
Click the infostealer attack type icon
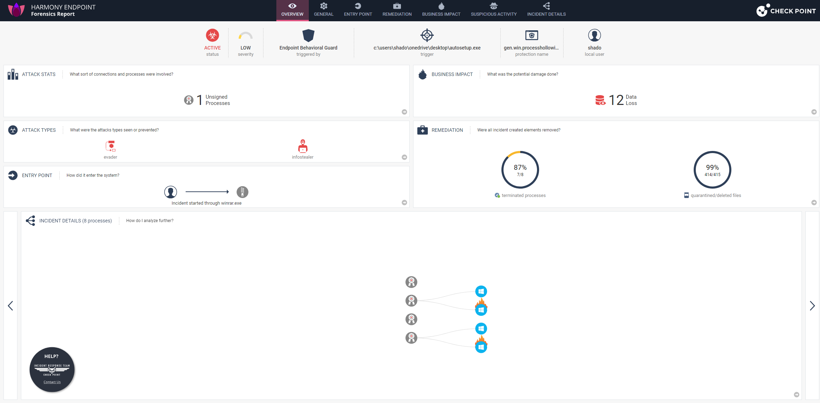tap(303, 146)
